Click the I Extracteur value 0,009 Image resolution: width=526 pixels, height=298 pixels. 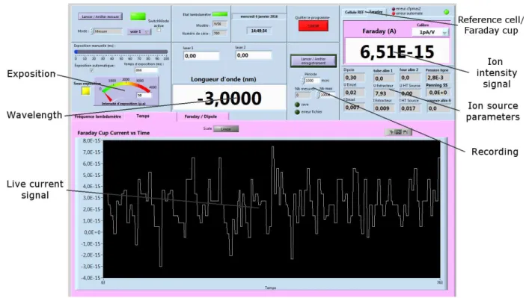click(x=384, y=108)
